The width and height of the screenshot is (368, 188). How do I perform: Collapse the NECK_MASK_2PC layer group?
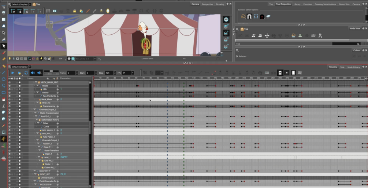click(x=36, y=82)
